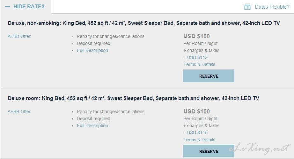Select the Deluxe, non-smoking room heading
The image size is (294, 159).
[143, 23]
